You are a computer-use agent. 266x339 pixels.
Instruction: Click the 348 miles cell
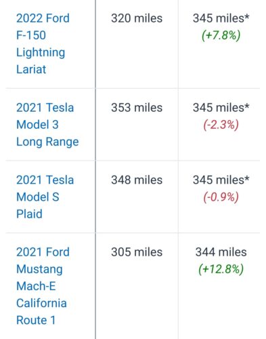click(x=137, y=180)
